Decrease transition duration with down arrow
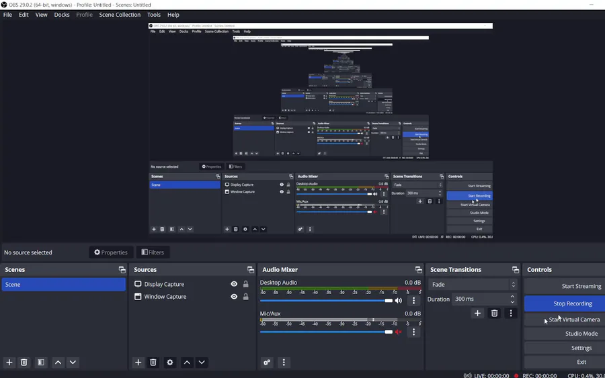Image resolution: width=605 pixels, height=378 pixels. (x=512, y=301)
